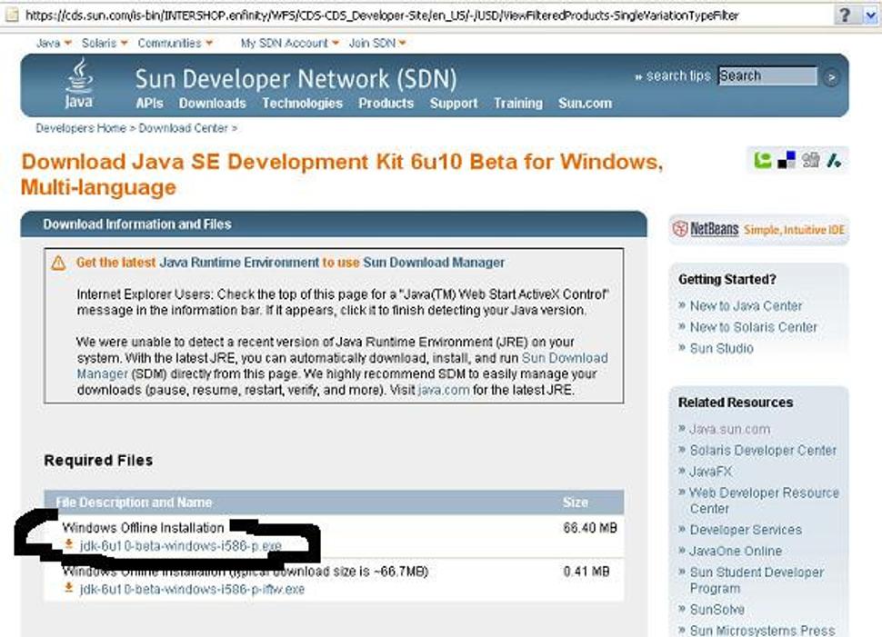
Task: Download jdk-6u10-beta-windows-i586-p-iftw.exe file
Action: pos(192,589)
